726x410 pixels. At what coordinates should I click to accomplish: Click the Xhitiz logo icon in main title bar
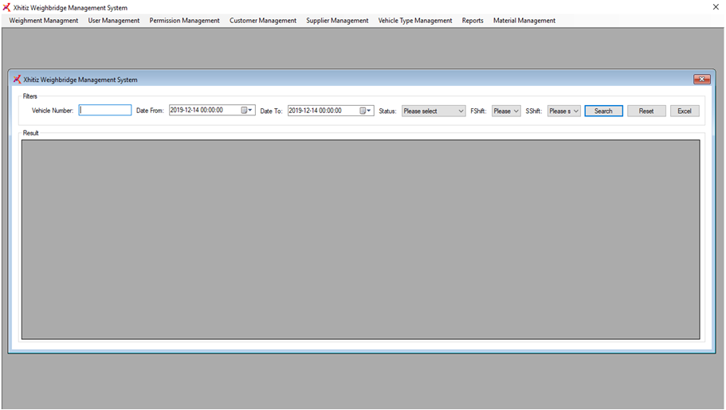tap(6, 7)
